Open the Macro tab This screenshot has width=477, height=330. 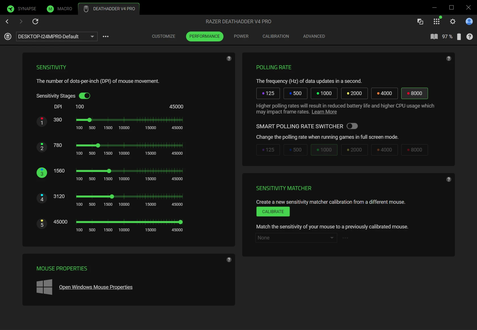(x=60, y=9)
